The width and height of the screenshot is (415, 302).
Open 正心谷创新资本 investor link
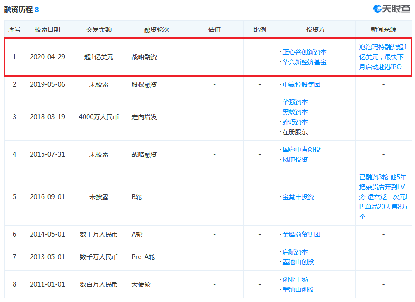[304, 52]
